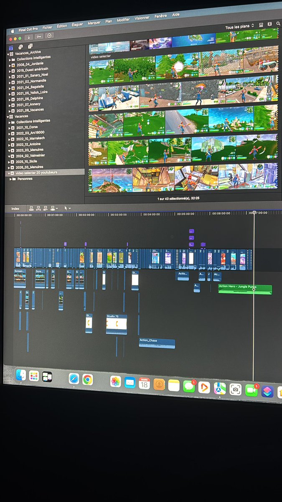Open Google Chrome from the Dock
The height and width of the screenshot is (502, 282).
point(87,380)
